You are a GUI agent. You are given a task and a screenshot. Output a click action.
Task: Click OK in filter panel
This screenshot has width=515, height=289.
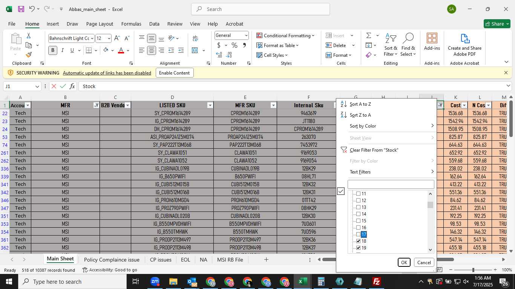click(x=404, y=262)
